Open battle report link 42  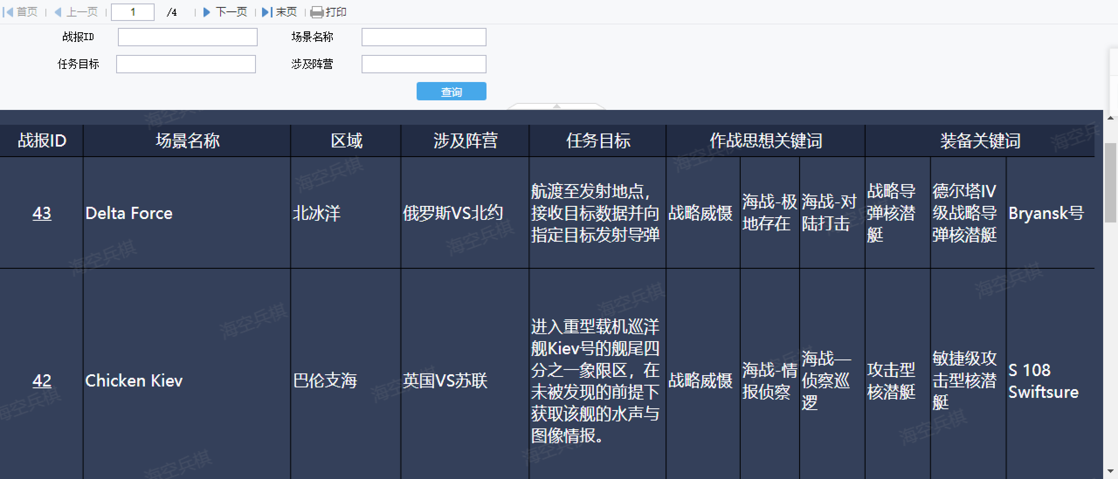pos(41,381)
